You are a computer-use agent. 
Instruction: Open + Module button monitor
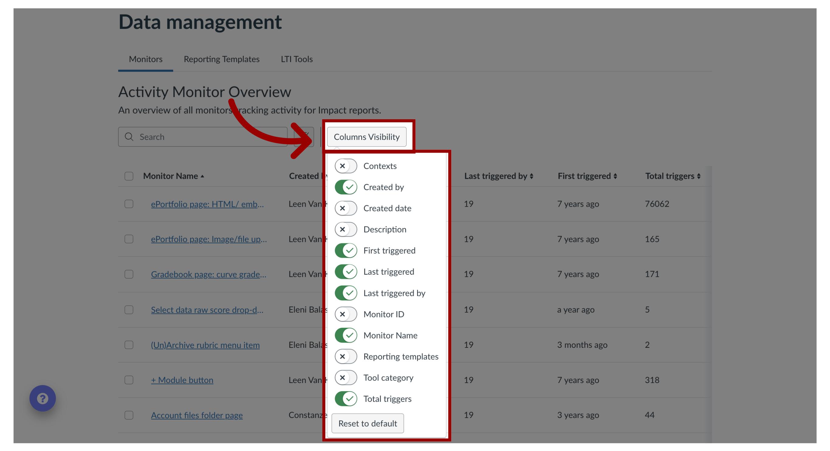pyautogui.click(x=182, y=380)
